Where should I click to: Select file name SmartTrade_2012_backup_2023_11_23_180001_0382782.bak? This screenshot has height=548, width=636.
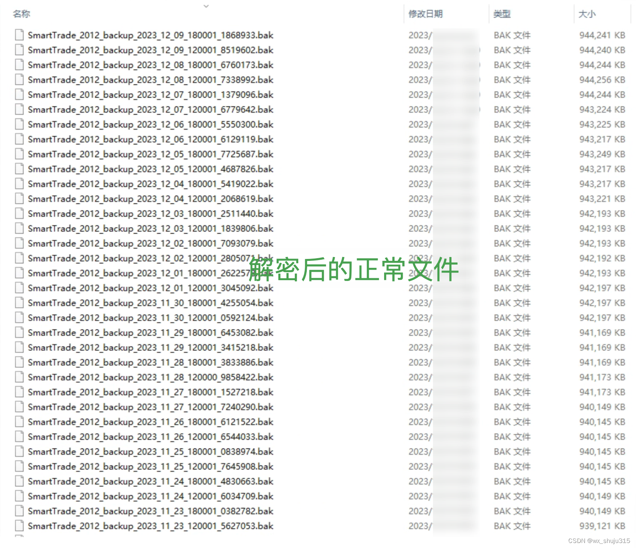click(150, 511)
